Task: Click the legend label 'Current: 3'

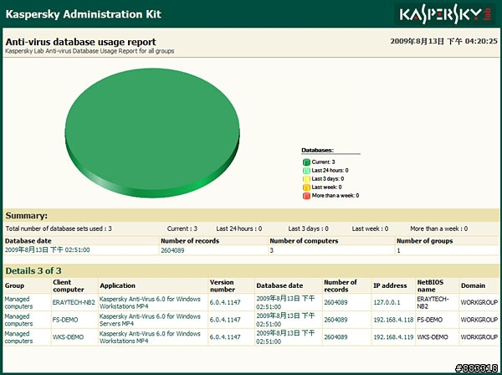Action: [x=323, y=162]
